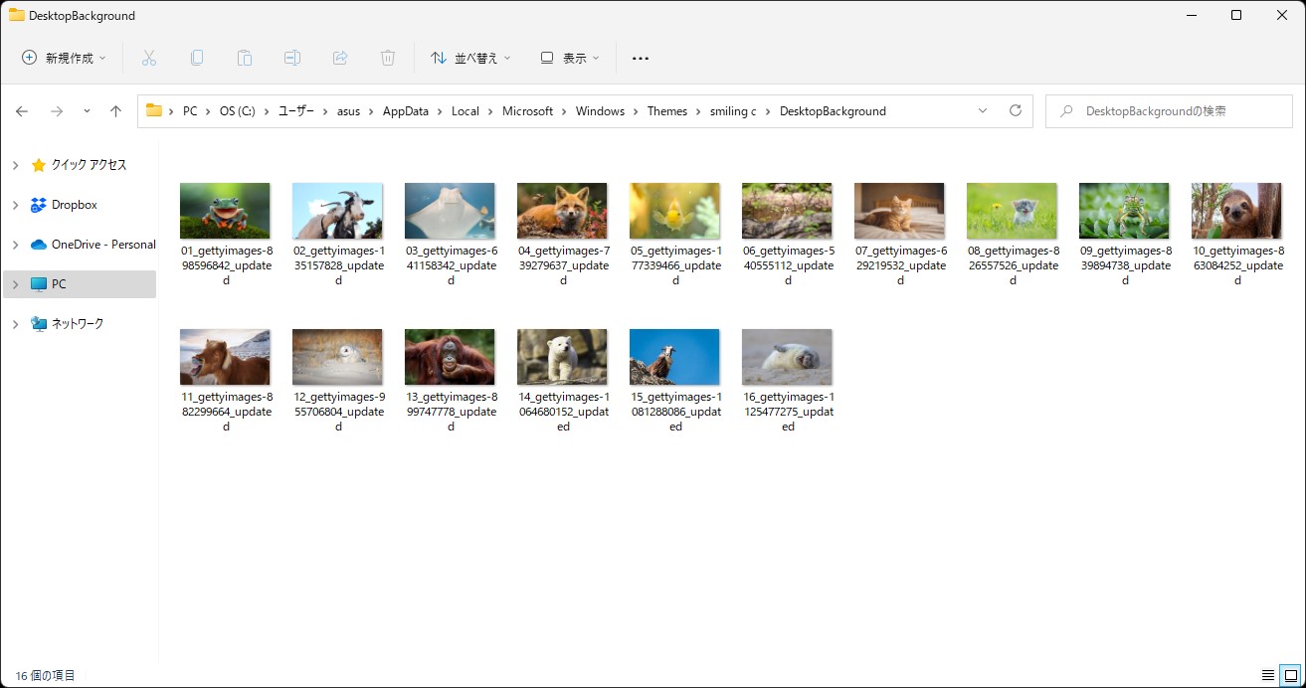1306x688 pixels.
Task: Switch to details list view in status bar
Action: (x=1267, y=675)
